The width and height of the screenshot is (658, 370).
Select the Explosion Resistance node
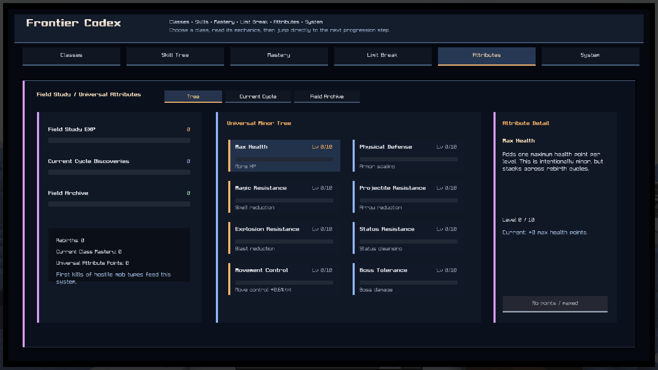click(x=284, y=238)
